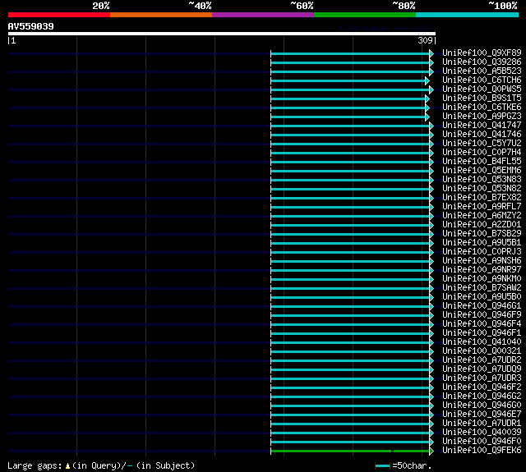Select the UniRef100_Q946F4 label
526x472 pixels.
coord(482,324)
